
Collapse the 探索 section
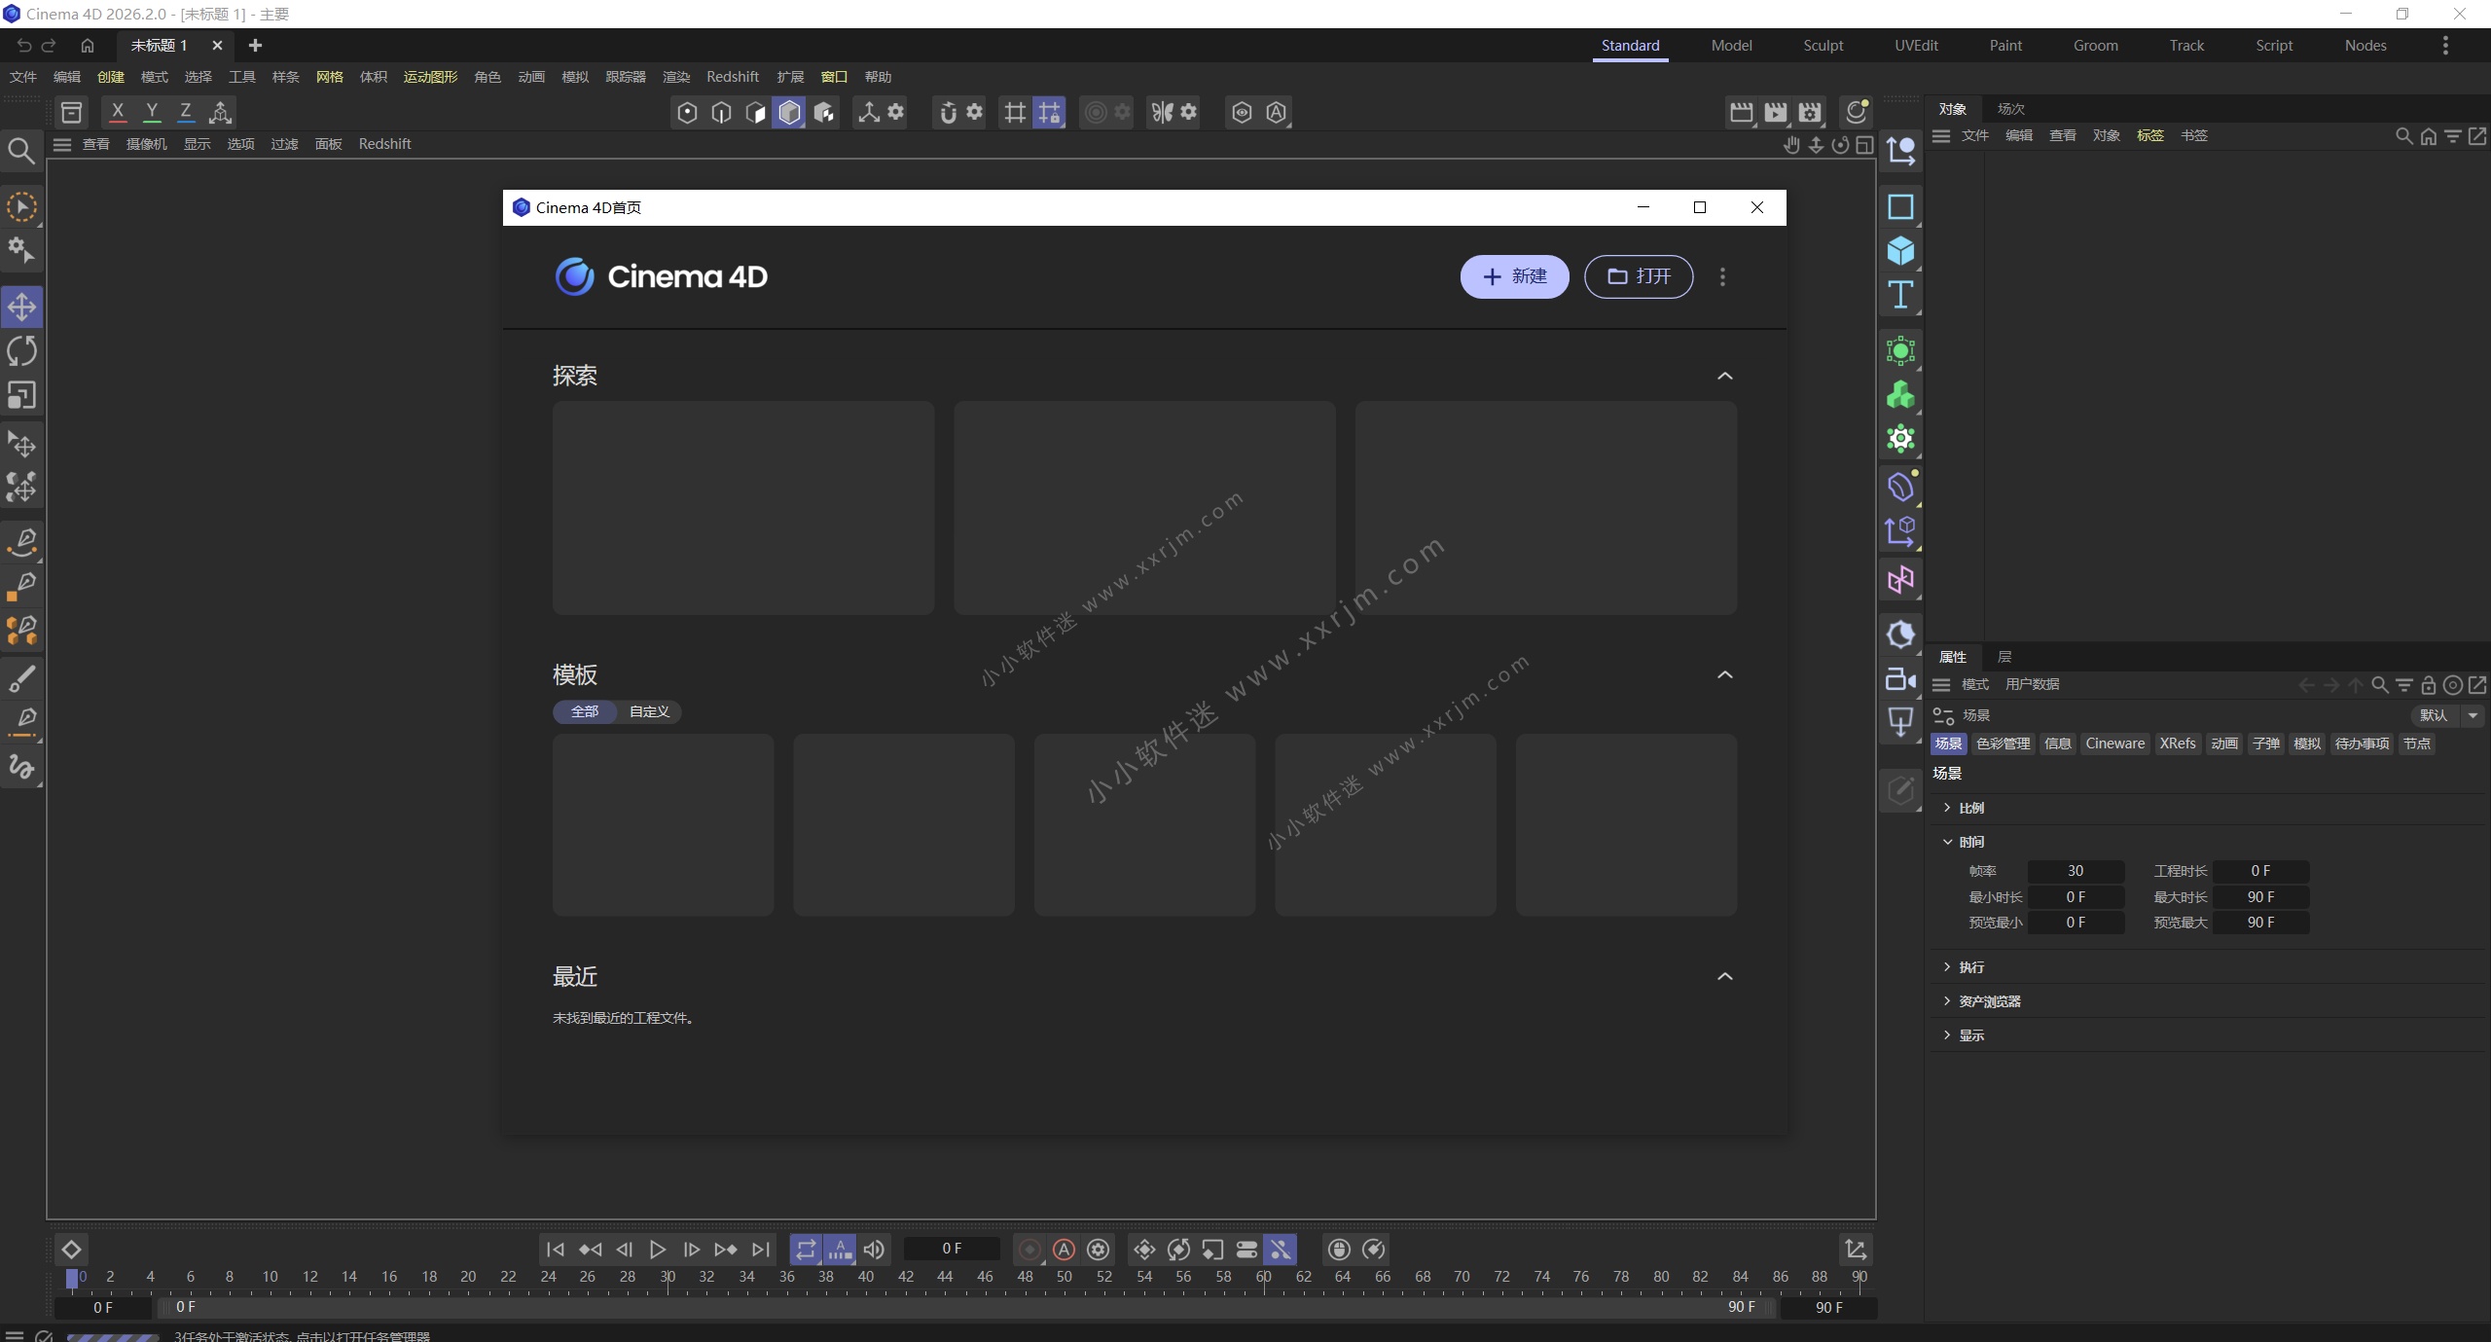coord(1724,376)
